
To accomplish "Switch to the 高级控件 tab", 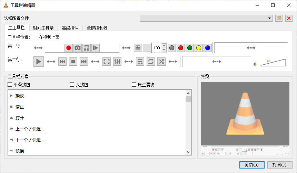I will [70, 28].
